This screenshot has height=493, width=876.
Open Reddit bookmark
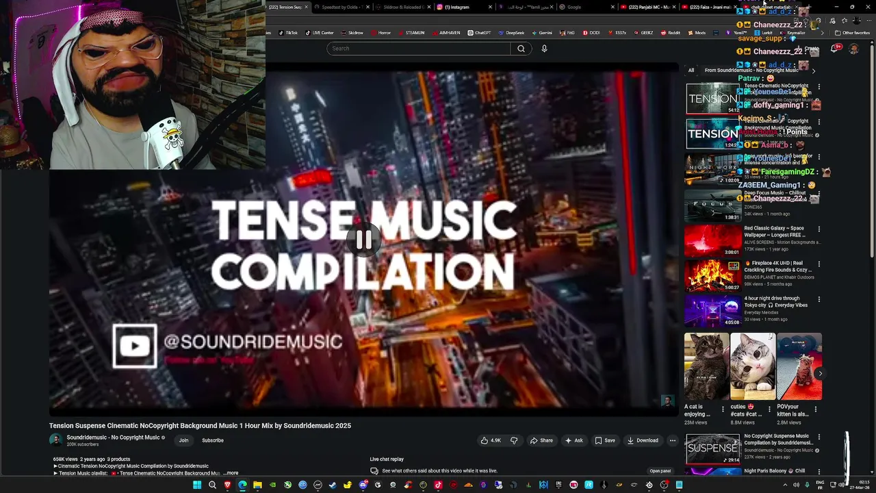pyautogui.click(x=670, y=33)
